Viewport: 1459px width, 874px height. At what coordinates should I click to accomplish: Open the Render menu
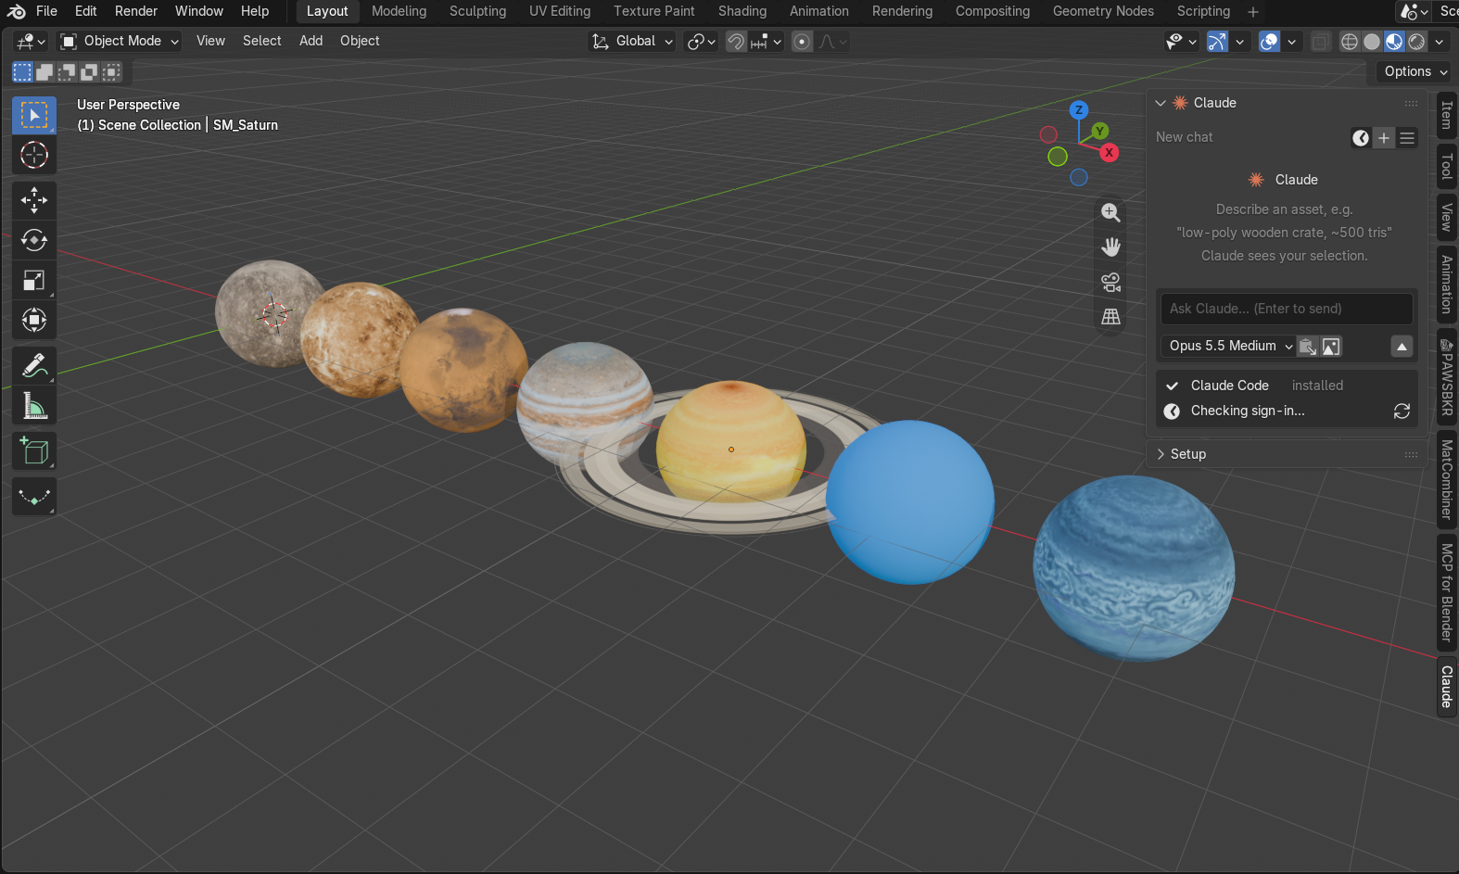pos(136,11)
